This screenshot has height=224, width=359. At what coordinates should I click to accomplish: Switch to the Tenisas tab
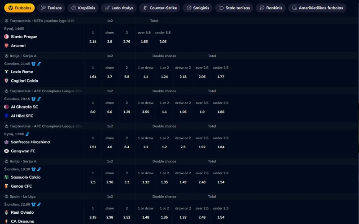[x=51, y=8]
